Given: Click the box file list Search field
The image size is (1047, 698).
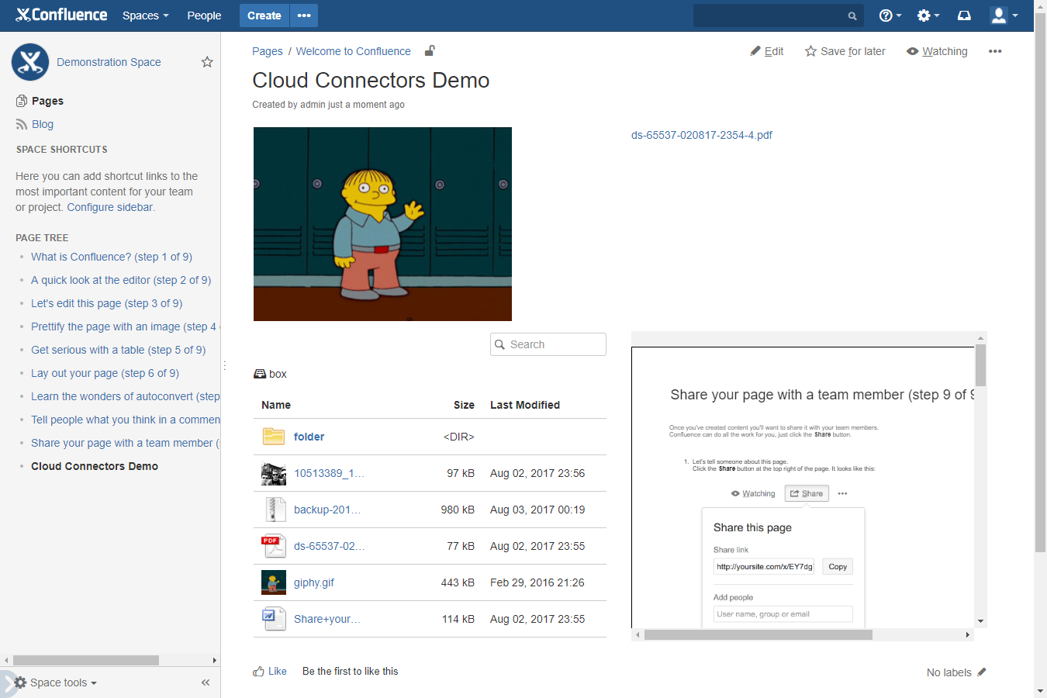Looking at the screenshot, I should click(x=548, y=344).
